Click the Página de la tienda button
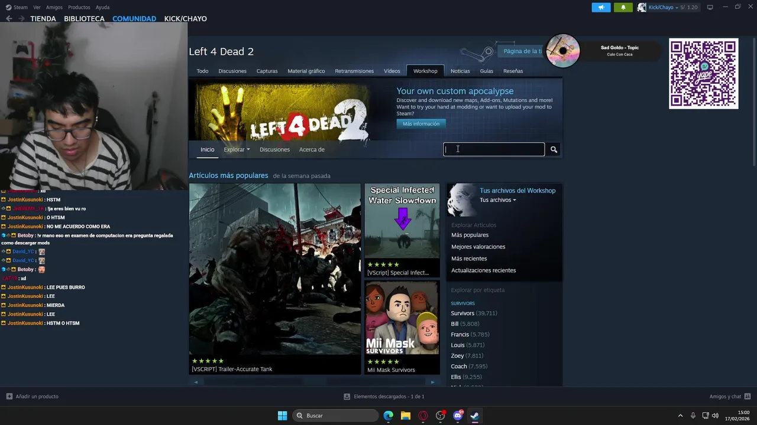Image resolution: width=757 pixels, height=425 pixels. pos(520,51)
